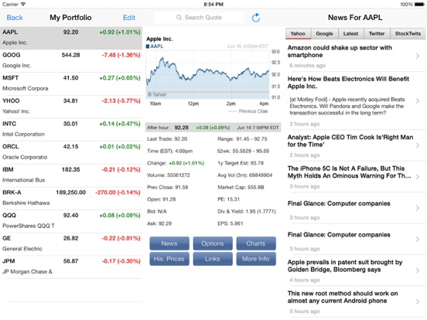Click the AAPL chart legend label
This screenshot has width=427, height=320.
click(155, 46)
